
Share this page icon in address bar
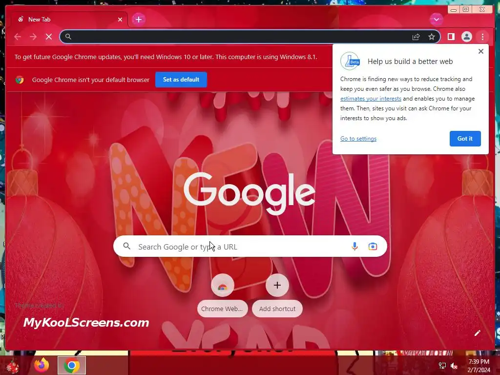click(x=416, y=37)
